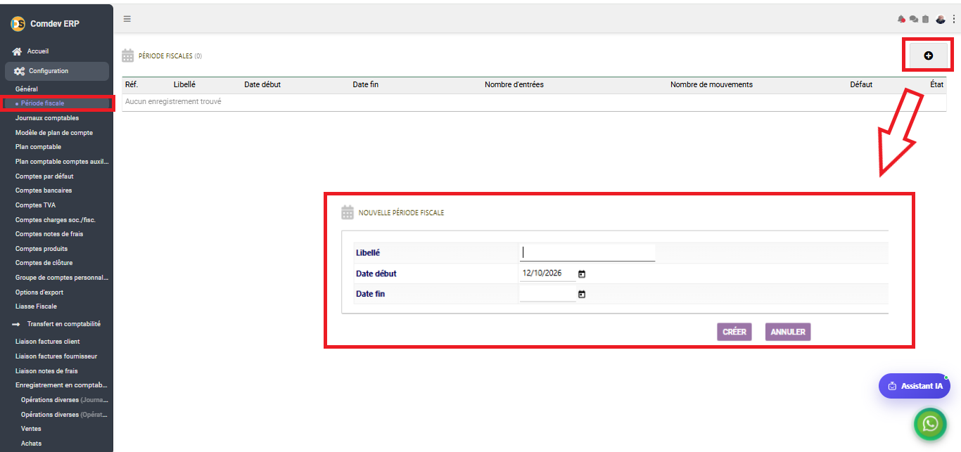Screen dimensions: 961x452
Task: Click the Transfert en comptabilité arrow icon
Action: point(16,324)
